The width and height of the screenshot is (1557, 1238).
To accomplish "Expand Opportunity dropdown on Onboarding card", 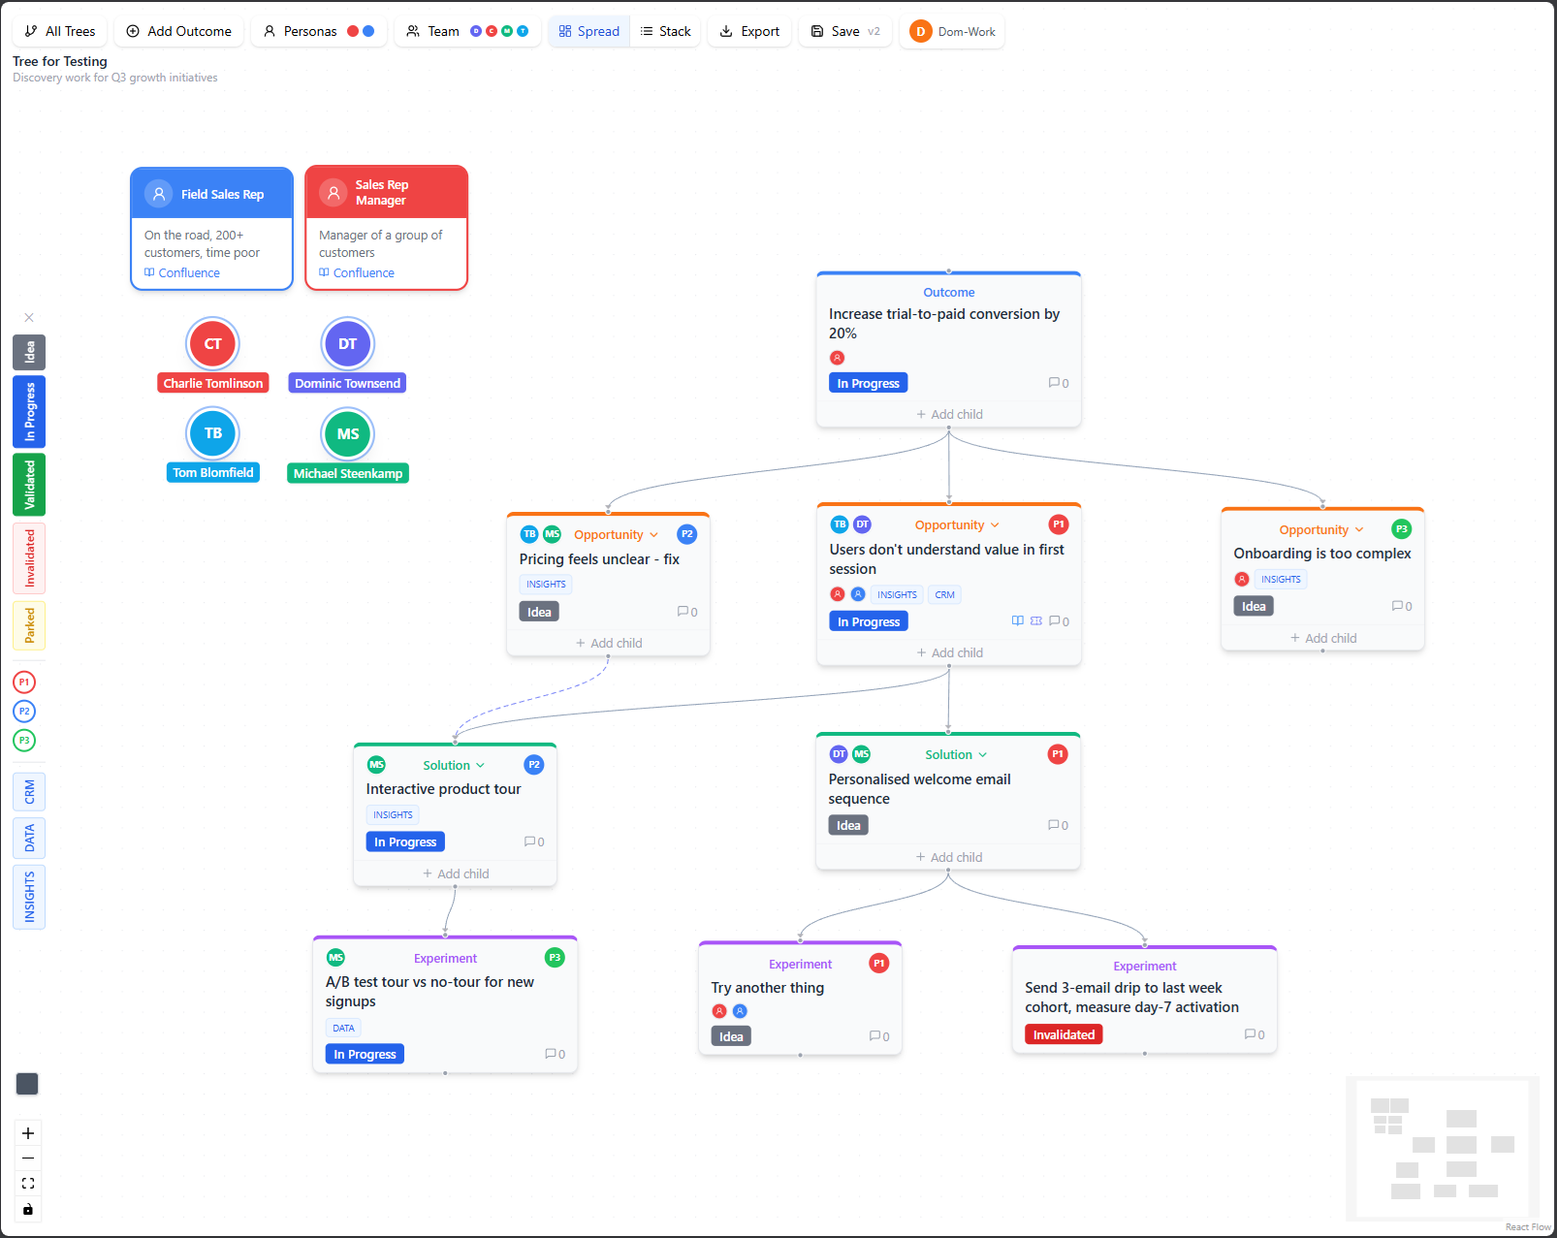I will [1321, 529].
